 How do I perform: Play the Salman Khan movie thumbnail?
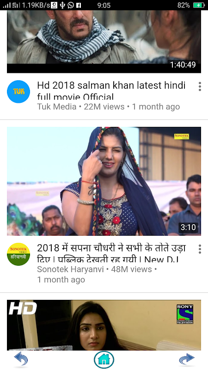click(x=104, y=42)
